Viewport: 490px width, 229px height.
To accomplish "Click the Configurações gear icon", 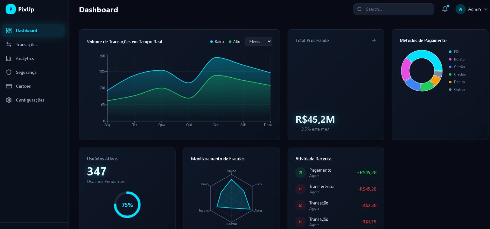I will tap(9, 100).
